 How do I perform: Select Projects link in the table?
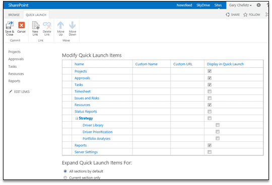click(81, 71)
